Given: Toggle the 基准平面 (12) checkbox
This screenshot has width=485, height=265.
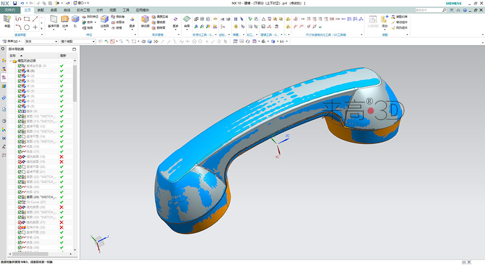Looking at the screenshot, I should click(20, 126).
